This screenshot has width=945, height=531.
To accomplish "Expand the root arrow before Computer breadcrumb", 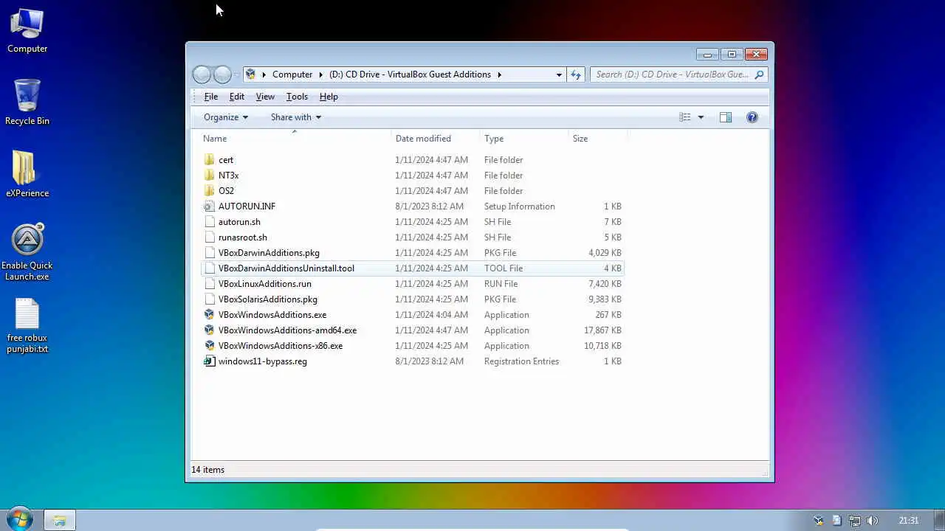I will click(264, 74).
